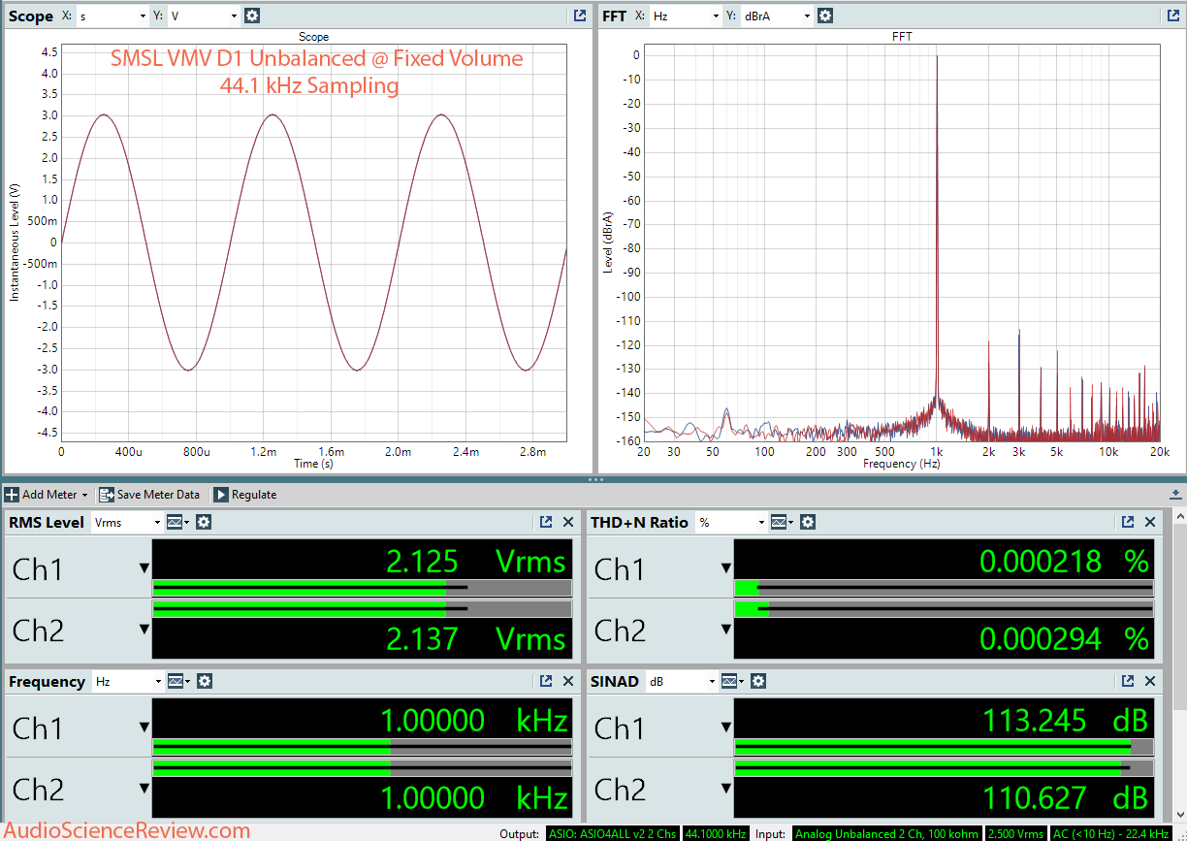Click the THD+N Ratio Ch2 bar graph
The height and width of the screenshot is (841, 1187).
click(945, 609)
